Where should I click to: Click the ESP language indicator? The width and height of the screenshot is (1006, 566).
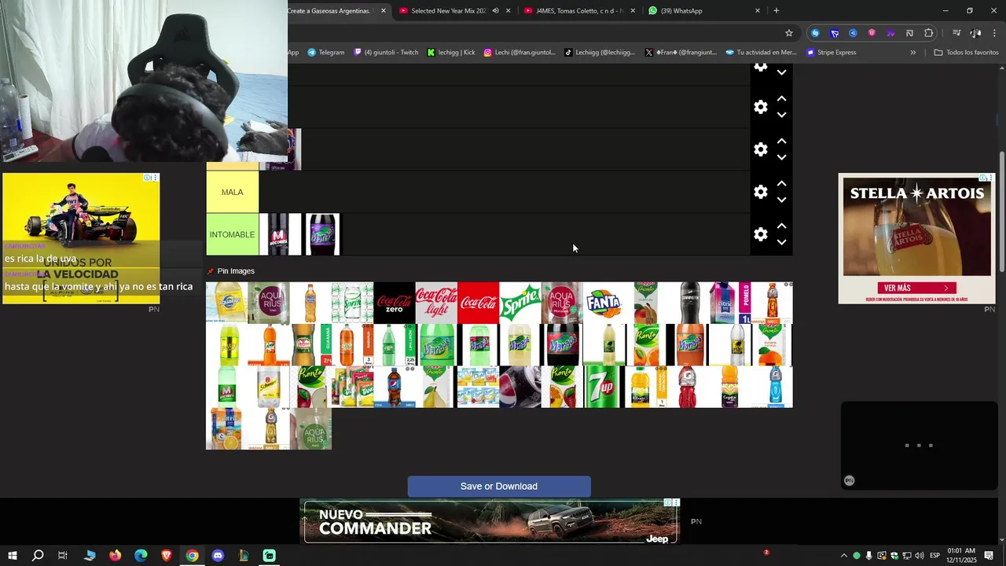934,556
